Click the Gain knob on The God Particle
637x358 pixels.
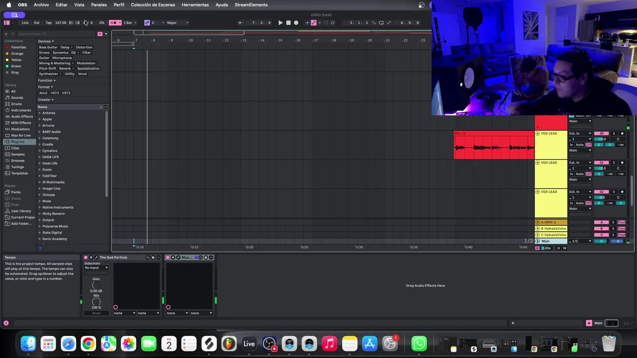click(96, 285)
